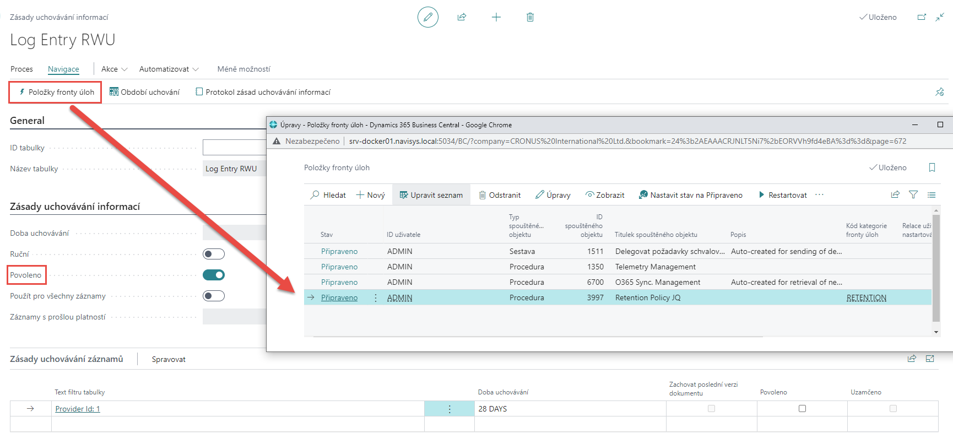Click the plus icon to create new

click(496, 17)
